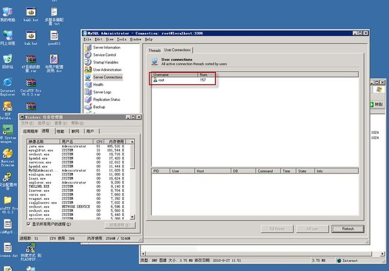This screenshot has width=389, height=271.
Task: Select the Internet Explorer desktop icon
Action: pos(7,87)
